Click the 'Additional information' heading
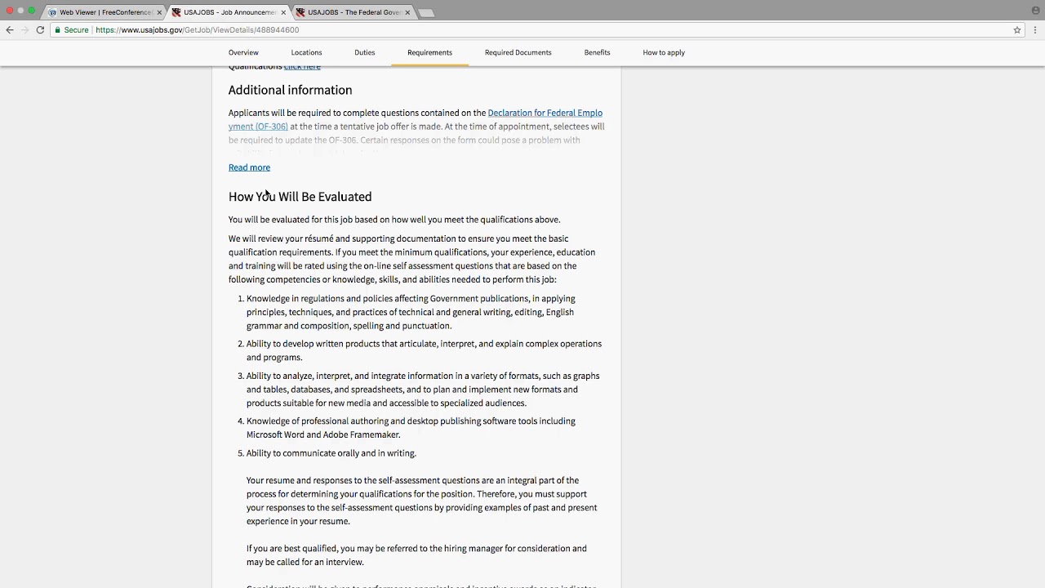Viewport: 1045px width, 588px height. click(x=290, y=90)
